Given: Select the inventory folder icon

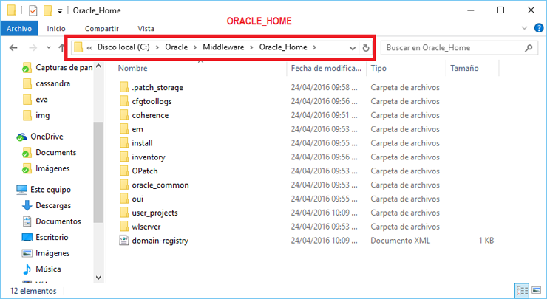Looking at the screenshot, I should point(124,157).
